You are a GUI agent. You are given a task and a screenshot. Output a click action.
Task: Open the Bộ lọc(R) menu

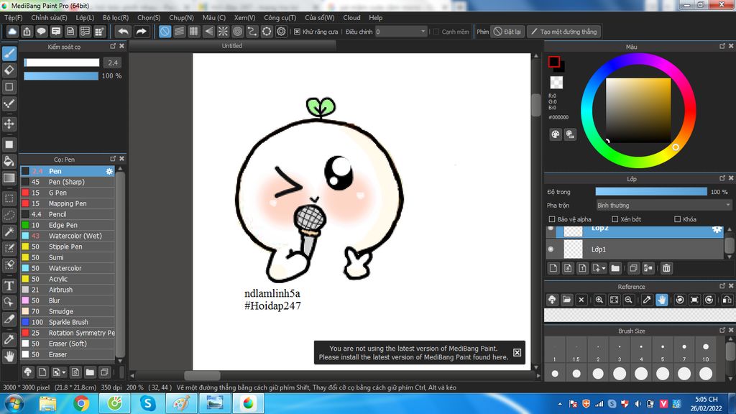tap(116, 17)
